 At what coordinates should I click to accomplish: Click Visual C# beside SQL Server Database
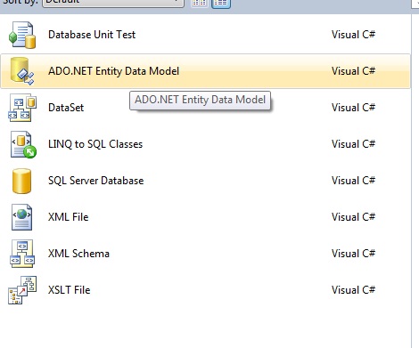(353, 181)
